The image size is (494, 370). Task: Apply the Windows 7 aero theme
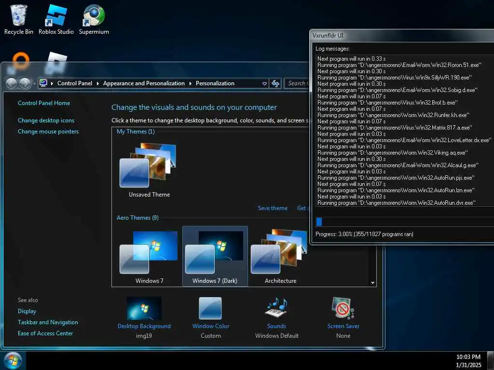149,257
